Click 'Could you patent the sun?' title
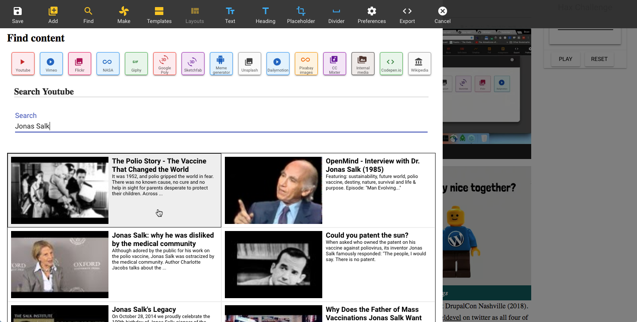The width and height of the screenshot is (637, 322). [x=367, y=235]
